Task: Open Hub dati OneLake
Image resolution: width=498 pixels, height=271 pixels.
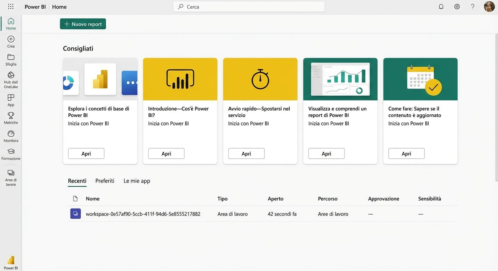Action: (11, 80)
